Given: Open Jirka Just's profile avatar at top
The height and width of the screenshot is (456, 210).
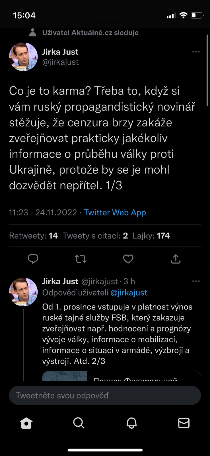Looking at the screenshot, I should pyautogui.click(x=23, y=57).
